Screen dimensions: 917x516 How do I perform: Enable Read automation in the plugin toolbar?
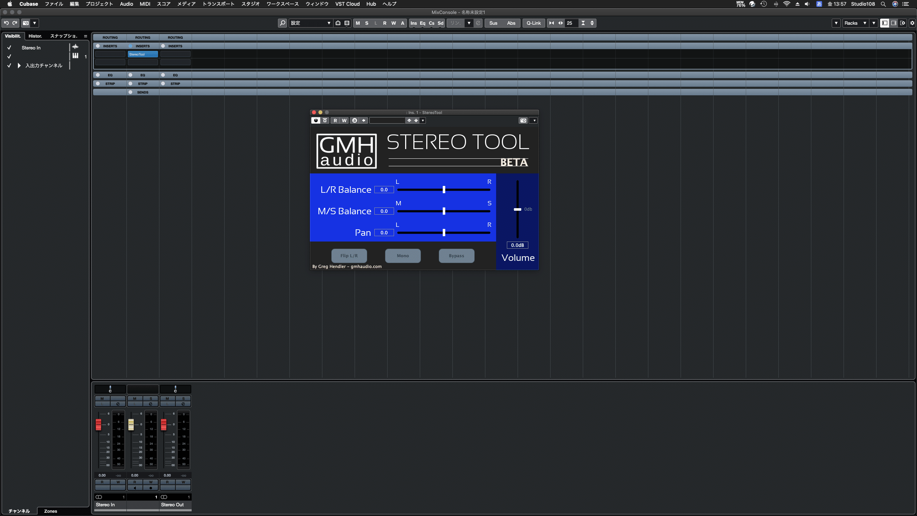pos(336,120)
